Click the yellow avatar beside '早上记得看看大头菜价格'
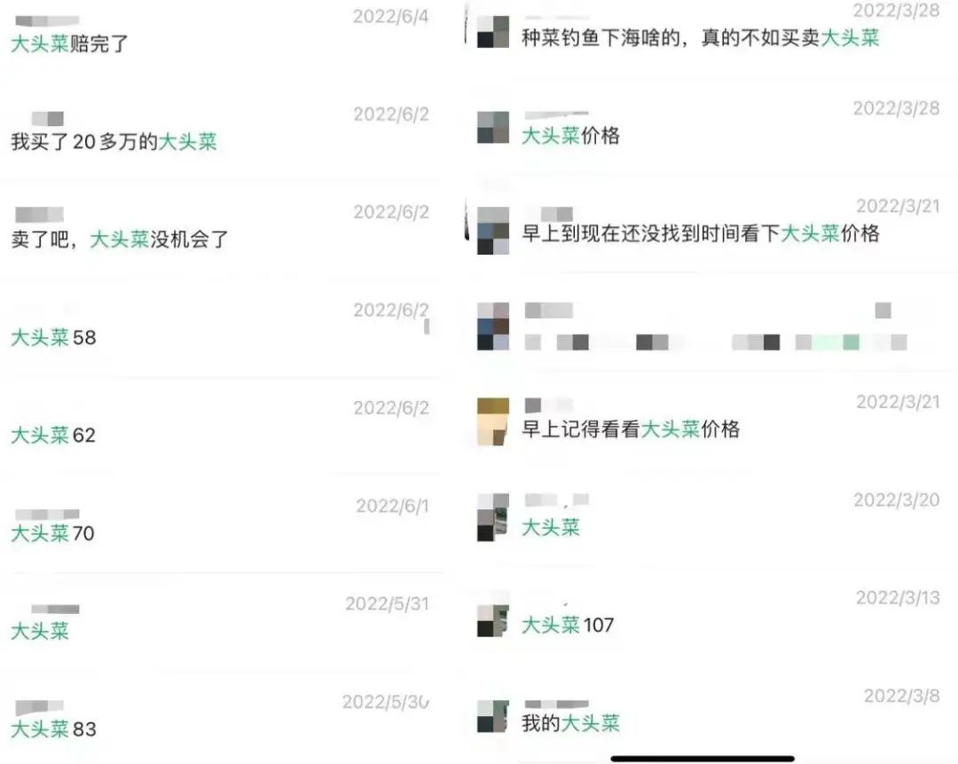Screen dimensions: 958x764 coord(493,421)
